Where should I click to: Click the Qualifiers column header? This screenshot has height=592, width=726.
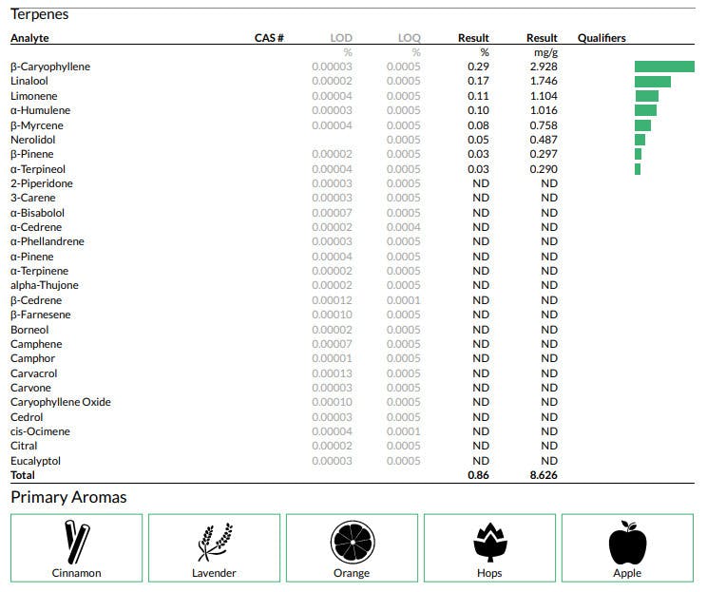(x=602, y=38)
